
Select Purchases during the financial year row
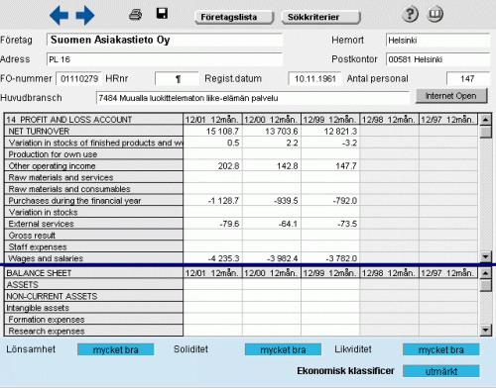point(93,201)
